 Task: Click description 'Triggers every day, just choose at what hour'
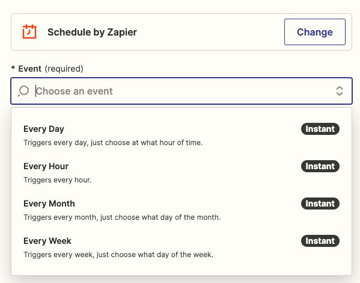tap(113, 143)
